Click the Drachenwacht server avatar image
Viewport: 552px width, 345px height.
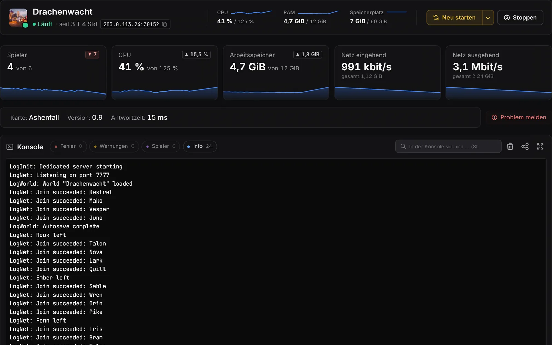coord(18,18)
